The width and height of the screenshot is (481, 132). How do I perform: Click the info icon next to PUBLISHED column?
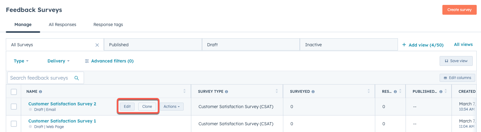(441, 92)
